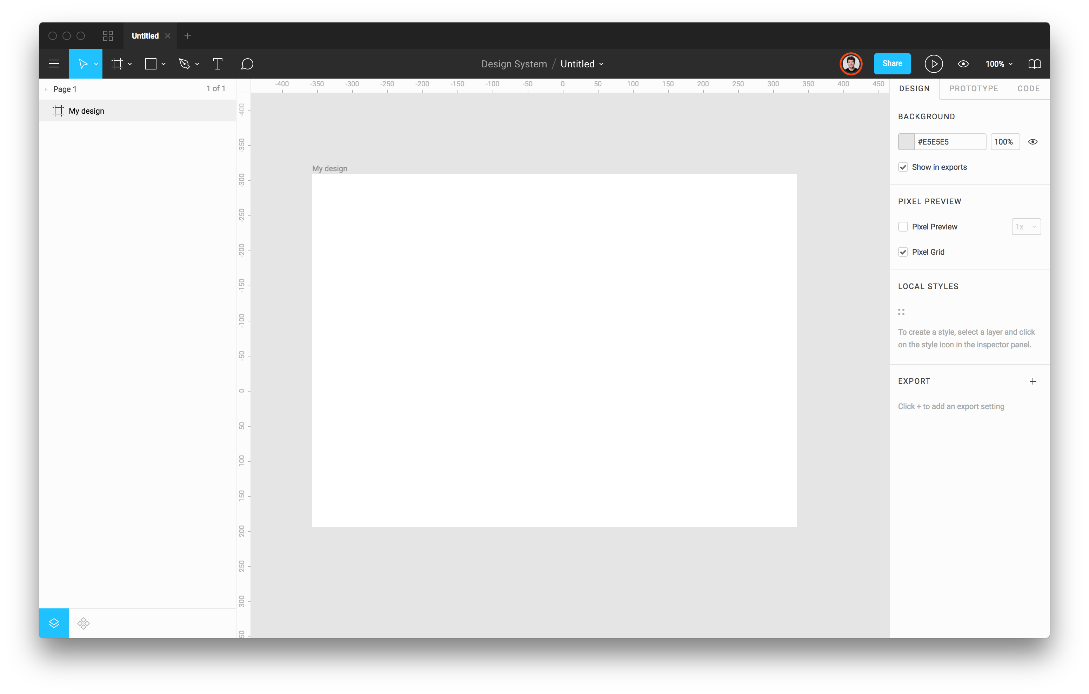Select the Rectangle tool
The width and height of the screenshot is (1089, 694).
151,64
